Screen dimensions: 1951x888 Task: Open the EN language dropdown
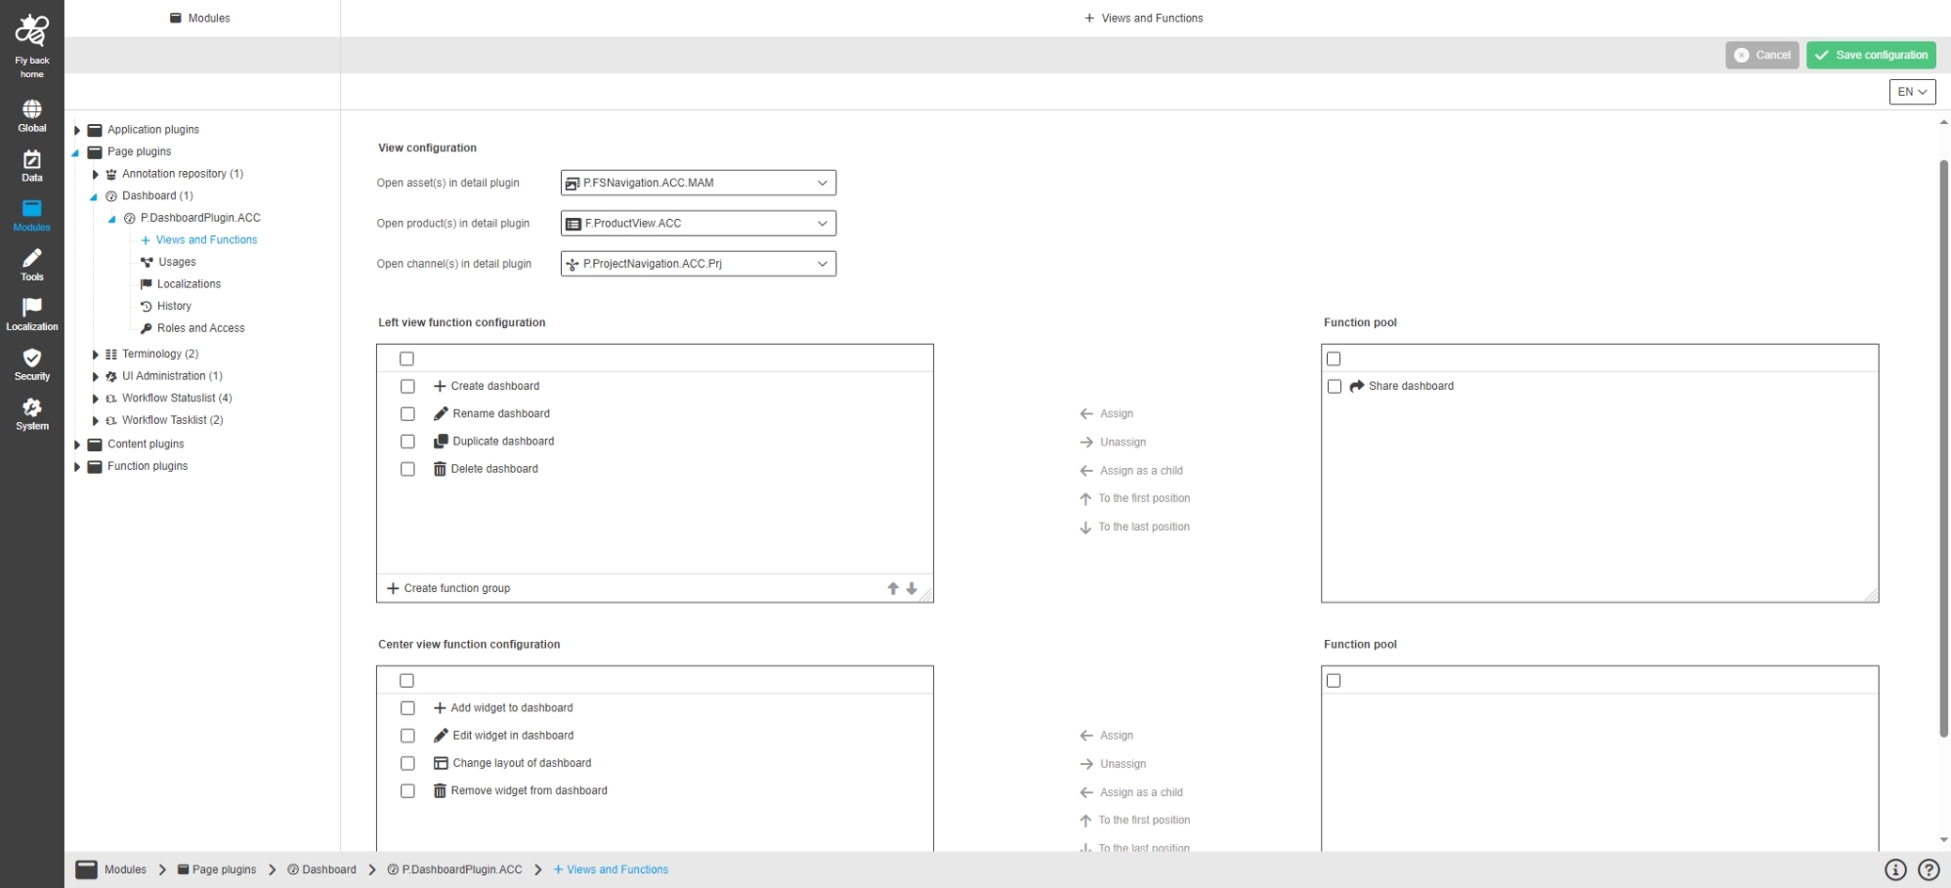click(1912, 92)
